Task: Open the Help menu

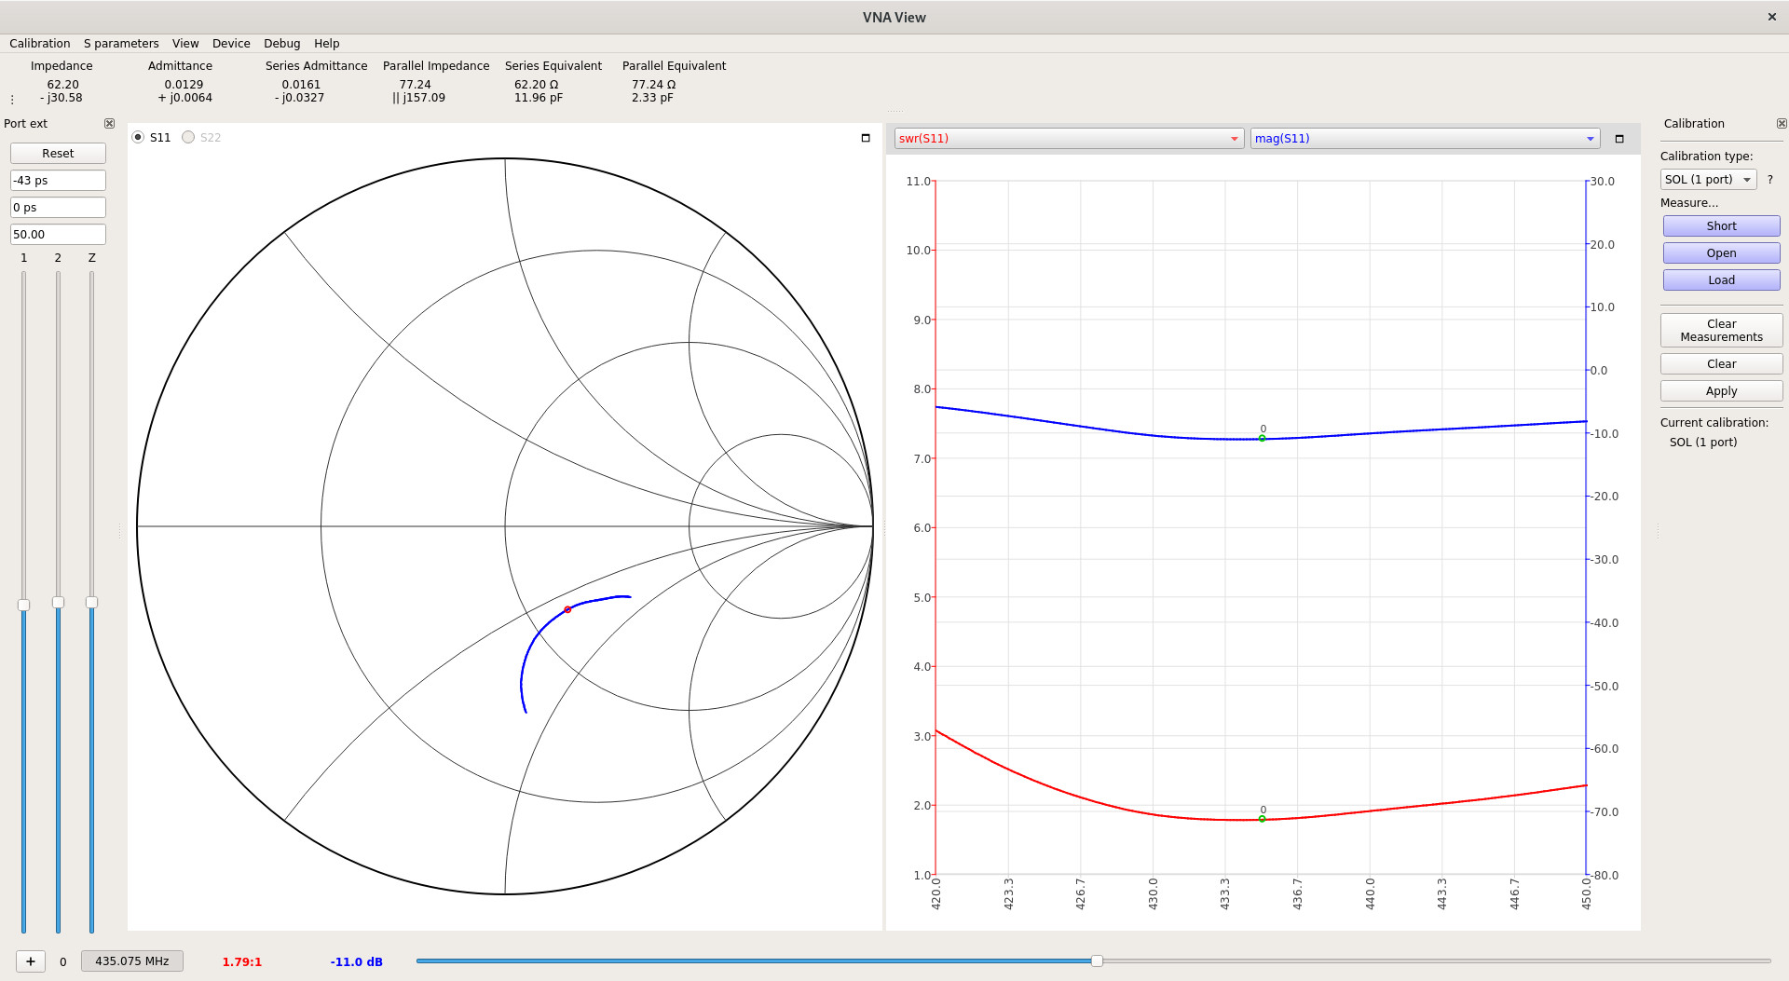Action: pos(326,44)
